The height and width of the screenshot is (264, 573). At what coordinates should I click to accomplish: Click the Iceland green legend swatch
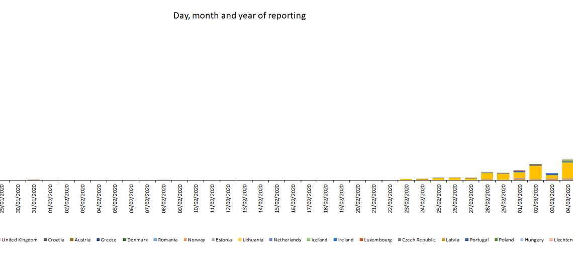tap(309, 240)
